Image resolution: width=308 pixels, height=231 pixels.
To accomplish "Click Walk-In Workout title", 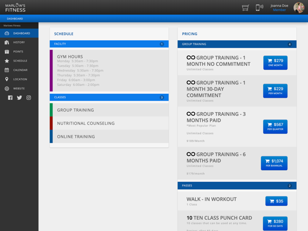I will pyautogui.click(x=211, y=199).
